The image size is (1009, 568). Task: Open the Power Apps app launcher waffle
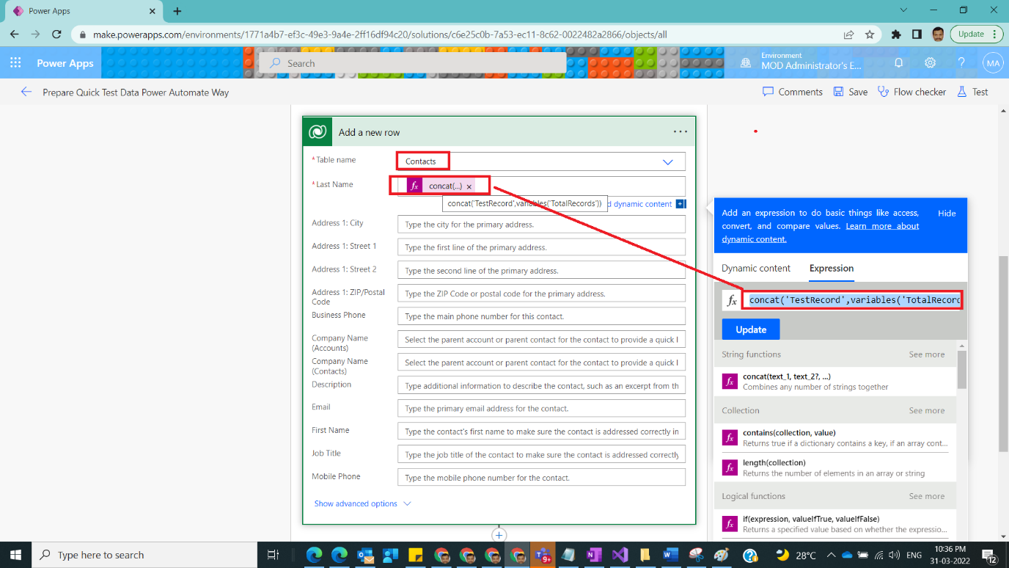15,62
